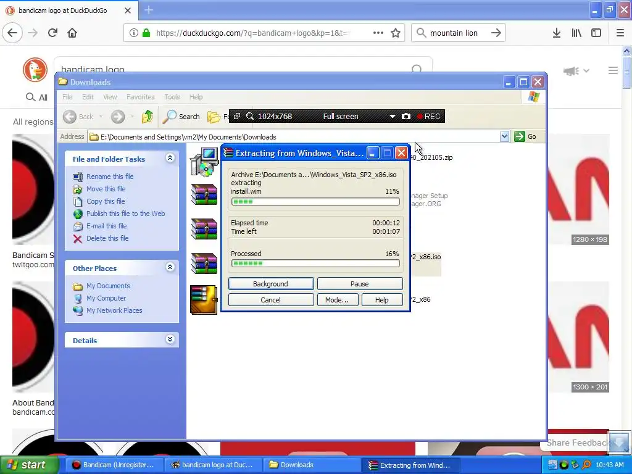Open the File menu in Downloads window
The image size is (632, 474).
pyautogui.click(x=67, y=97)
